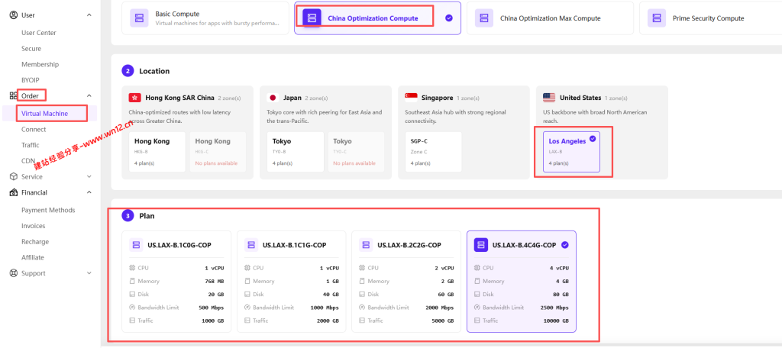Click the unavailable Tokyo TYO-C zone
Screen dimensions: 782x348
click(356, 152)
